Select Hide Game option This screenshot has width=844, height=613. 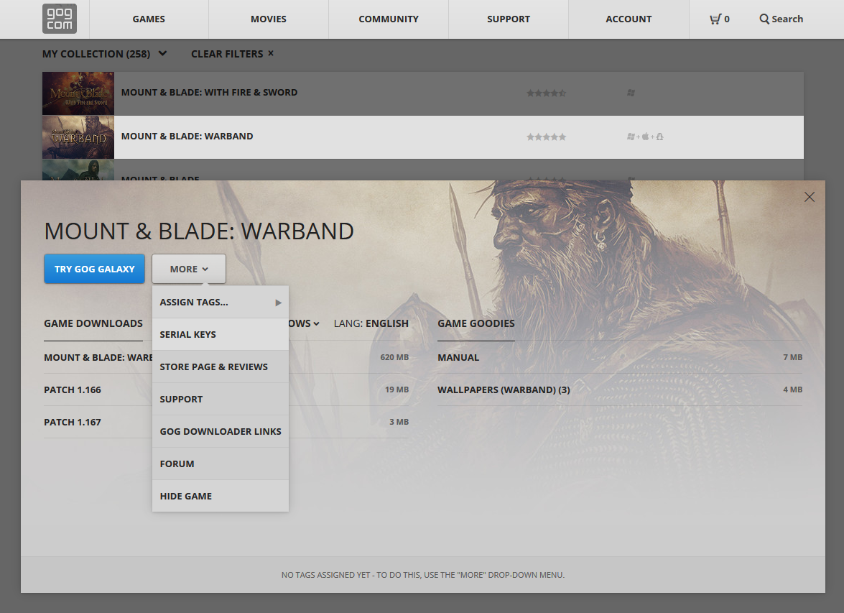pos(220,496)
